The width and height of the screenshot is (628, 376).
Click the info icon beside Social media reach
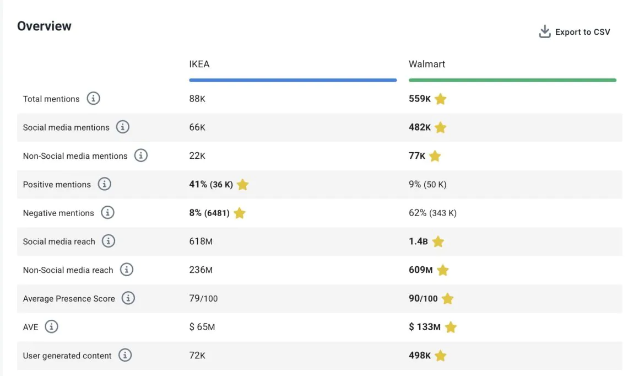(x=109, y=241)
